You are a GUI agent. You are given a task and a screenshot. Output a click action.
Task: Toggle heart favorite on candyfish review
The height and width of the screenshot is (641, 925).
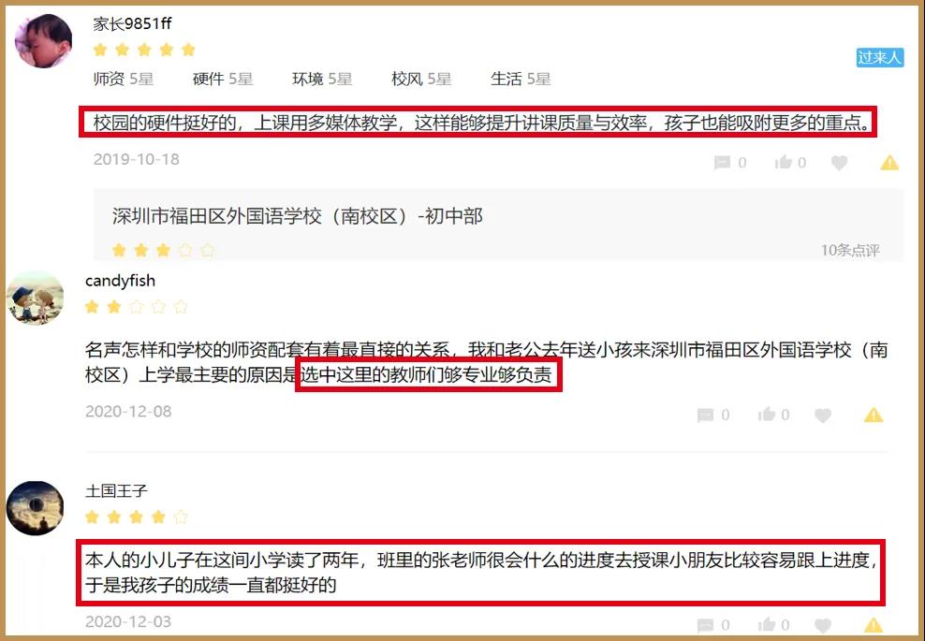[x=822, y=415]
